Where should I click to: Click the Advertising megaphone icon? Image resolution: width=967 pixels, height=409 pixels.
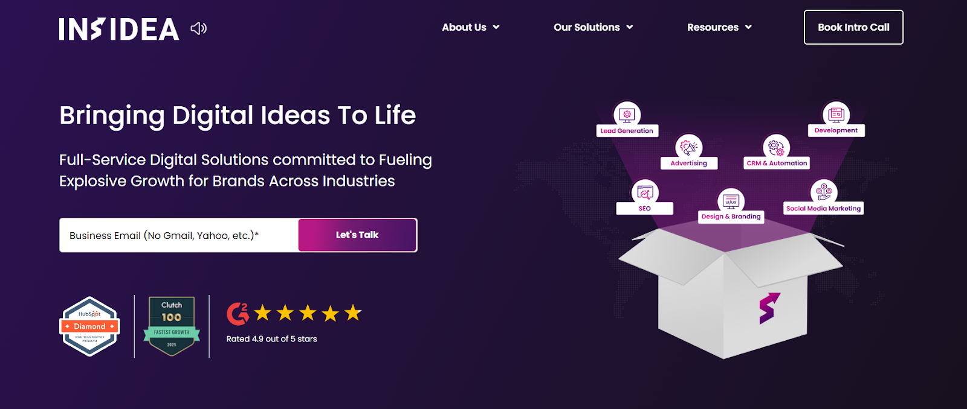(688, 147)
